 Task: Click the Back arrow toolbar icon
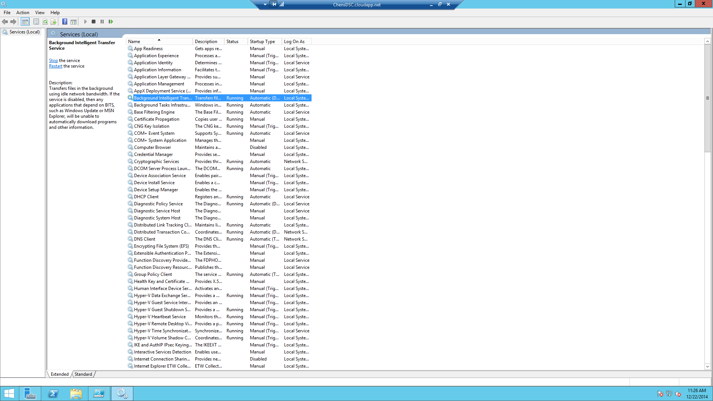click(5, 22)
